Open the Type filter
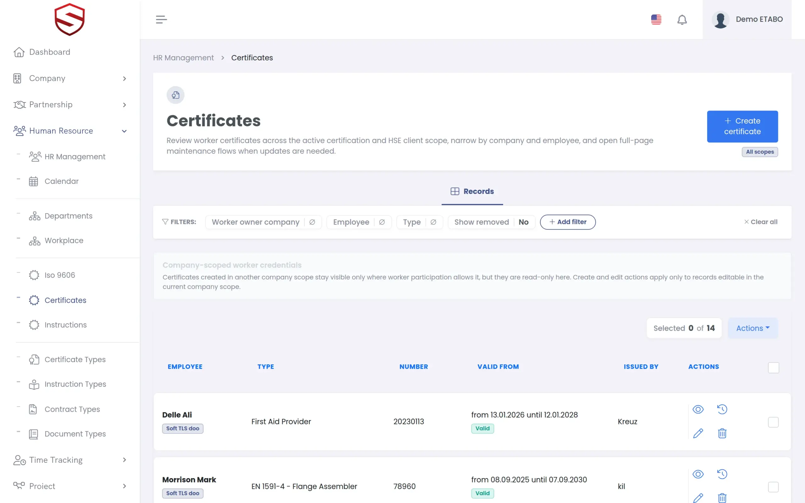The image size is (805, 503). pyautogui.click(x=419, y=222)
